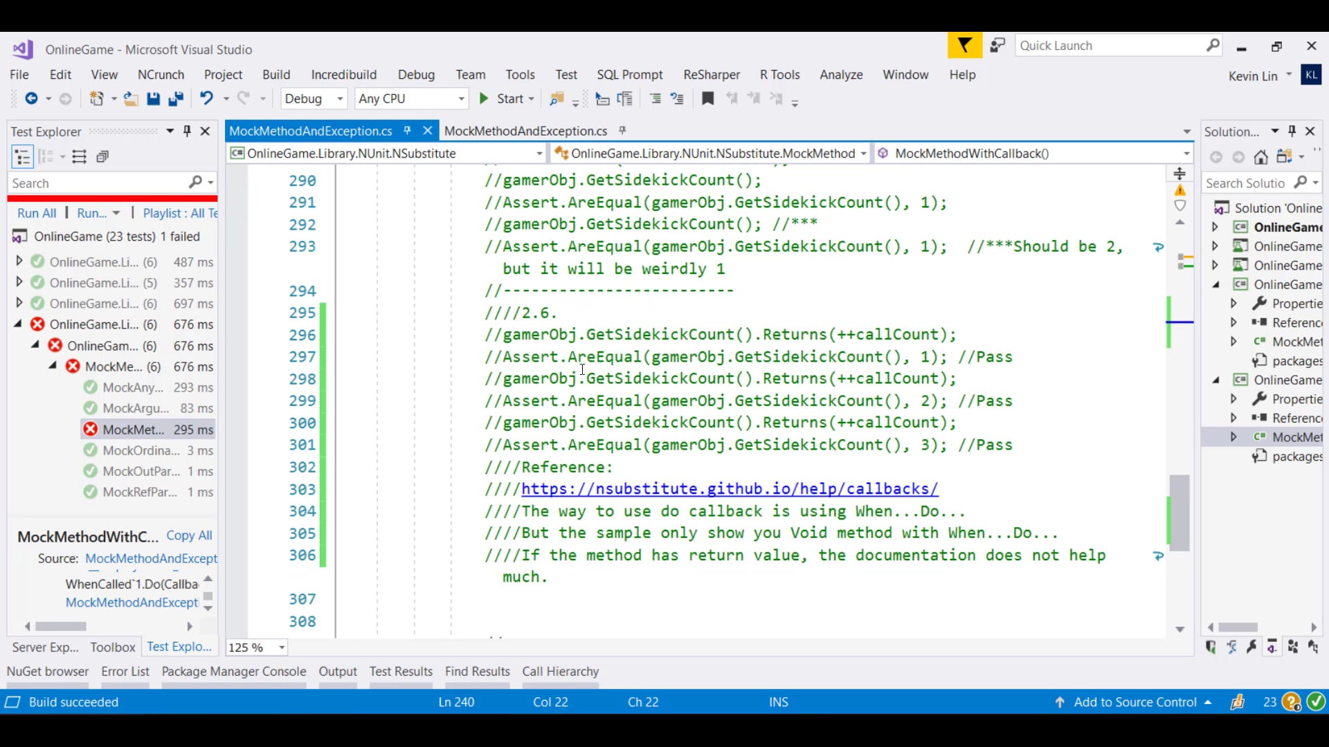Click the Solution Explorer home icon
The image size is (1329, 747).
1261,156
